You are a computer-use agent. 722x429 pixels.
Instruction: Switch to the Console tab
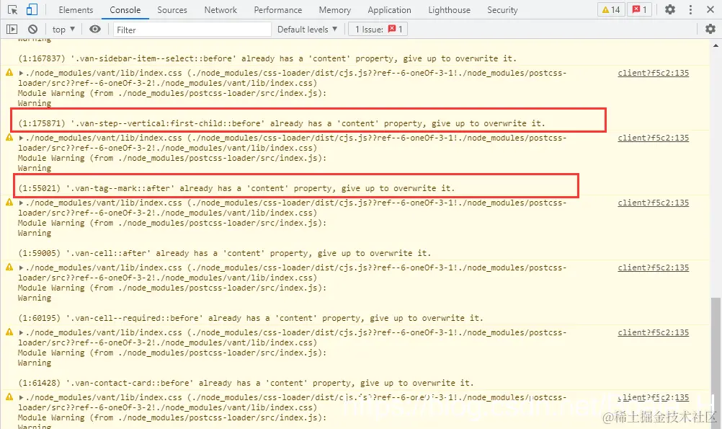point(125,9)
